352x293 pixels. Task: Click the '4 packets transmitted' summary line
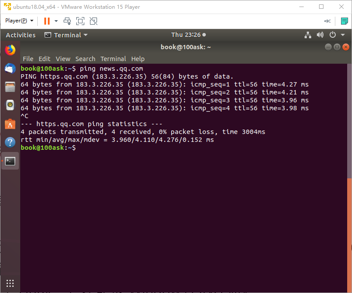(x=143, y=132)
